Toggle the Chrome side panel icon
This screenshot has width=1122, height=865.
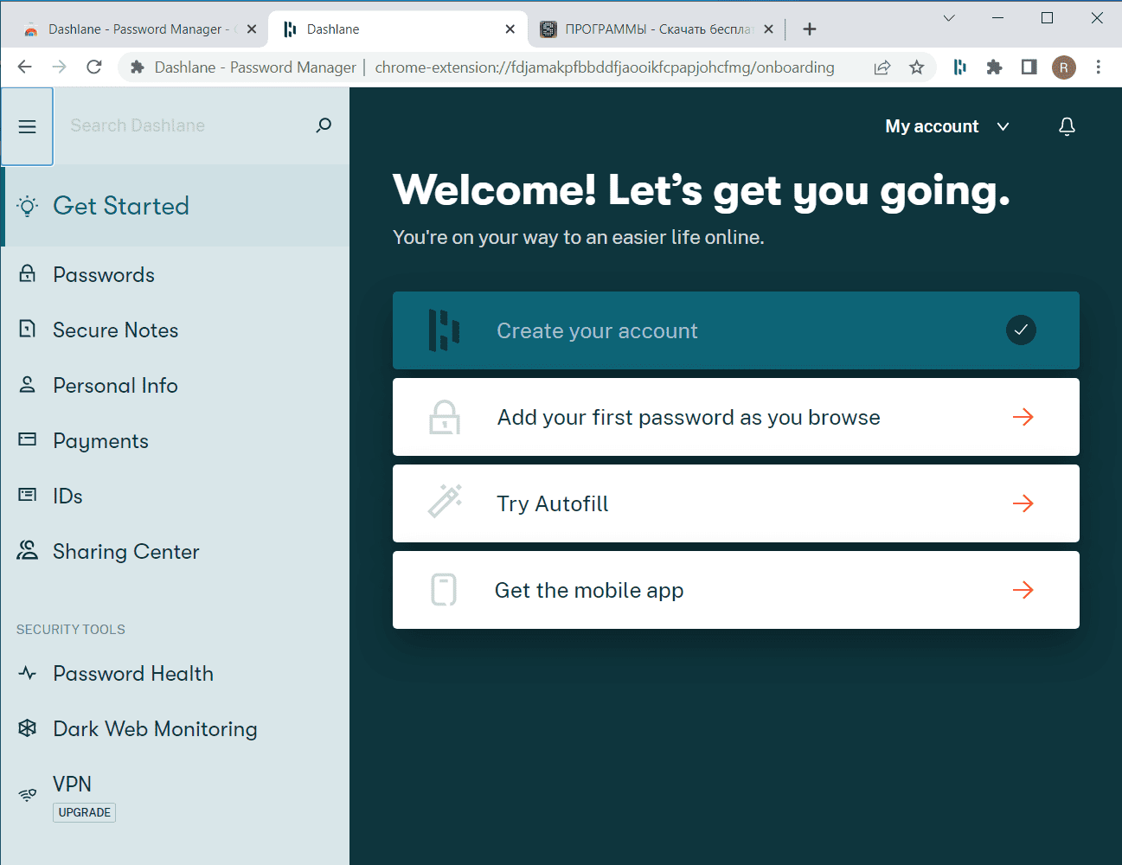coord(1029,67)
